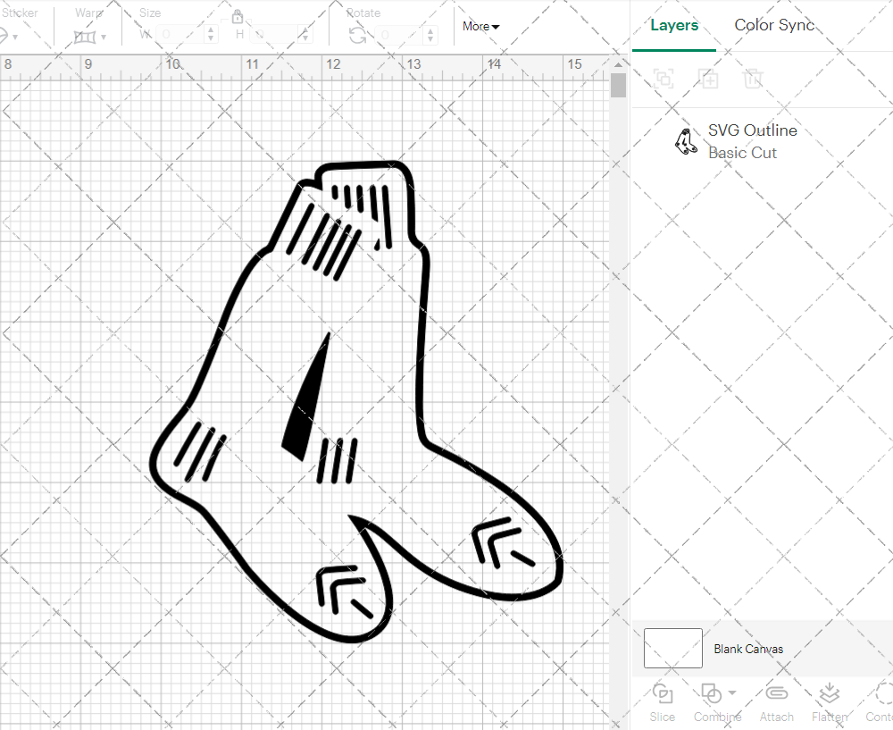Click the Combine tool
Screen dimensions: 893x730
point(716,702)
